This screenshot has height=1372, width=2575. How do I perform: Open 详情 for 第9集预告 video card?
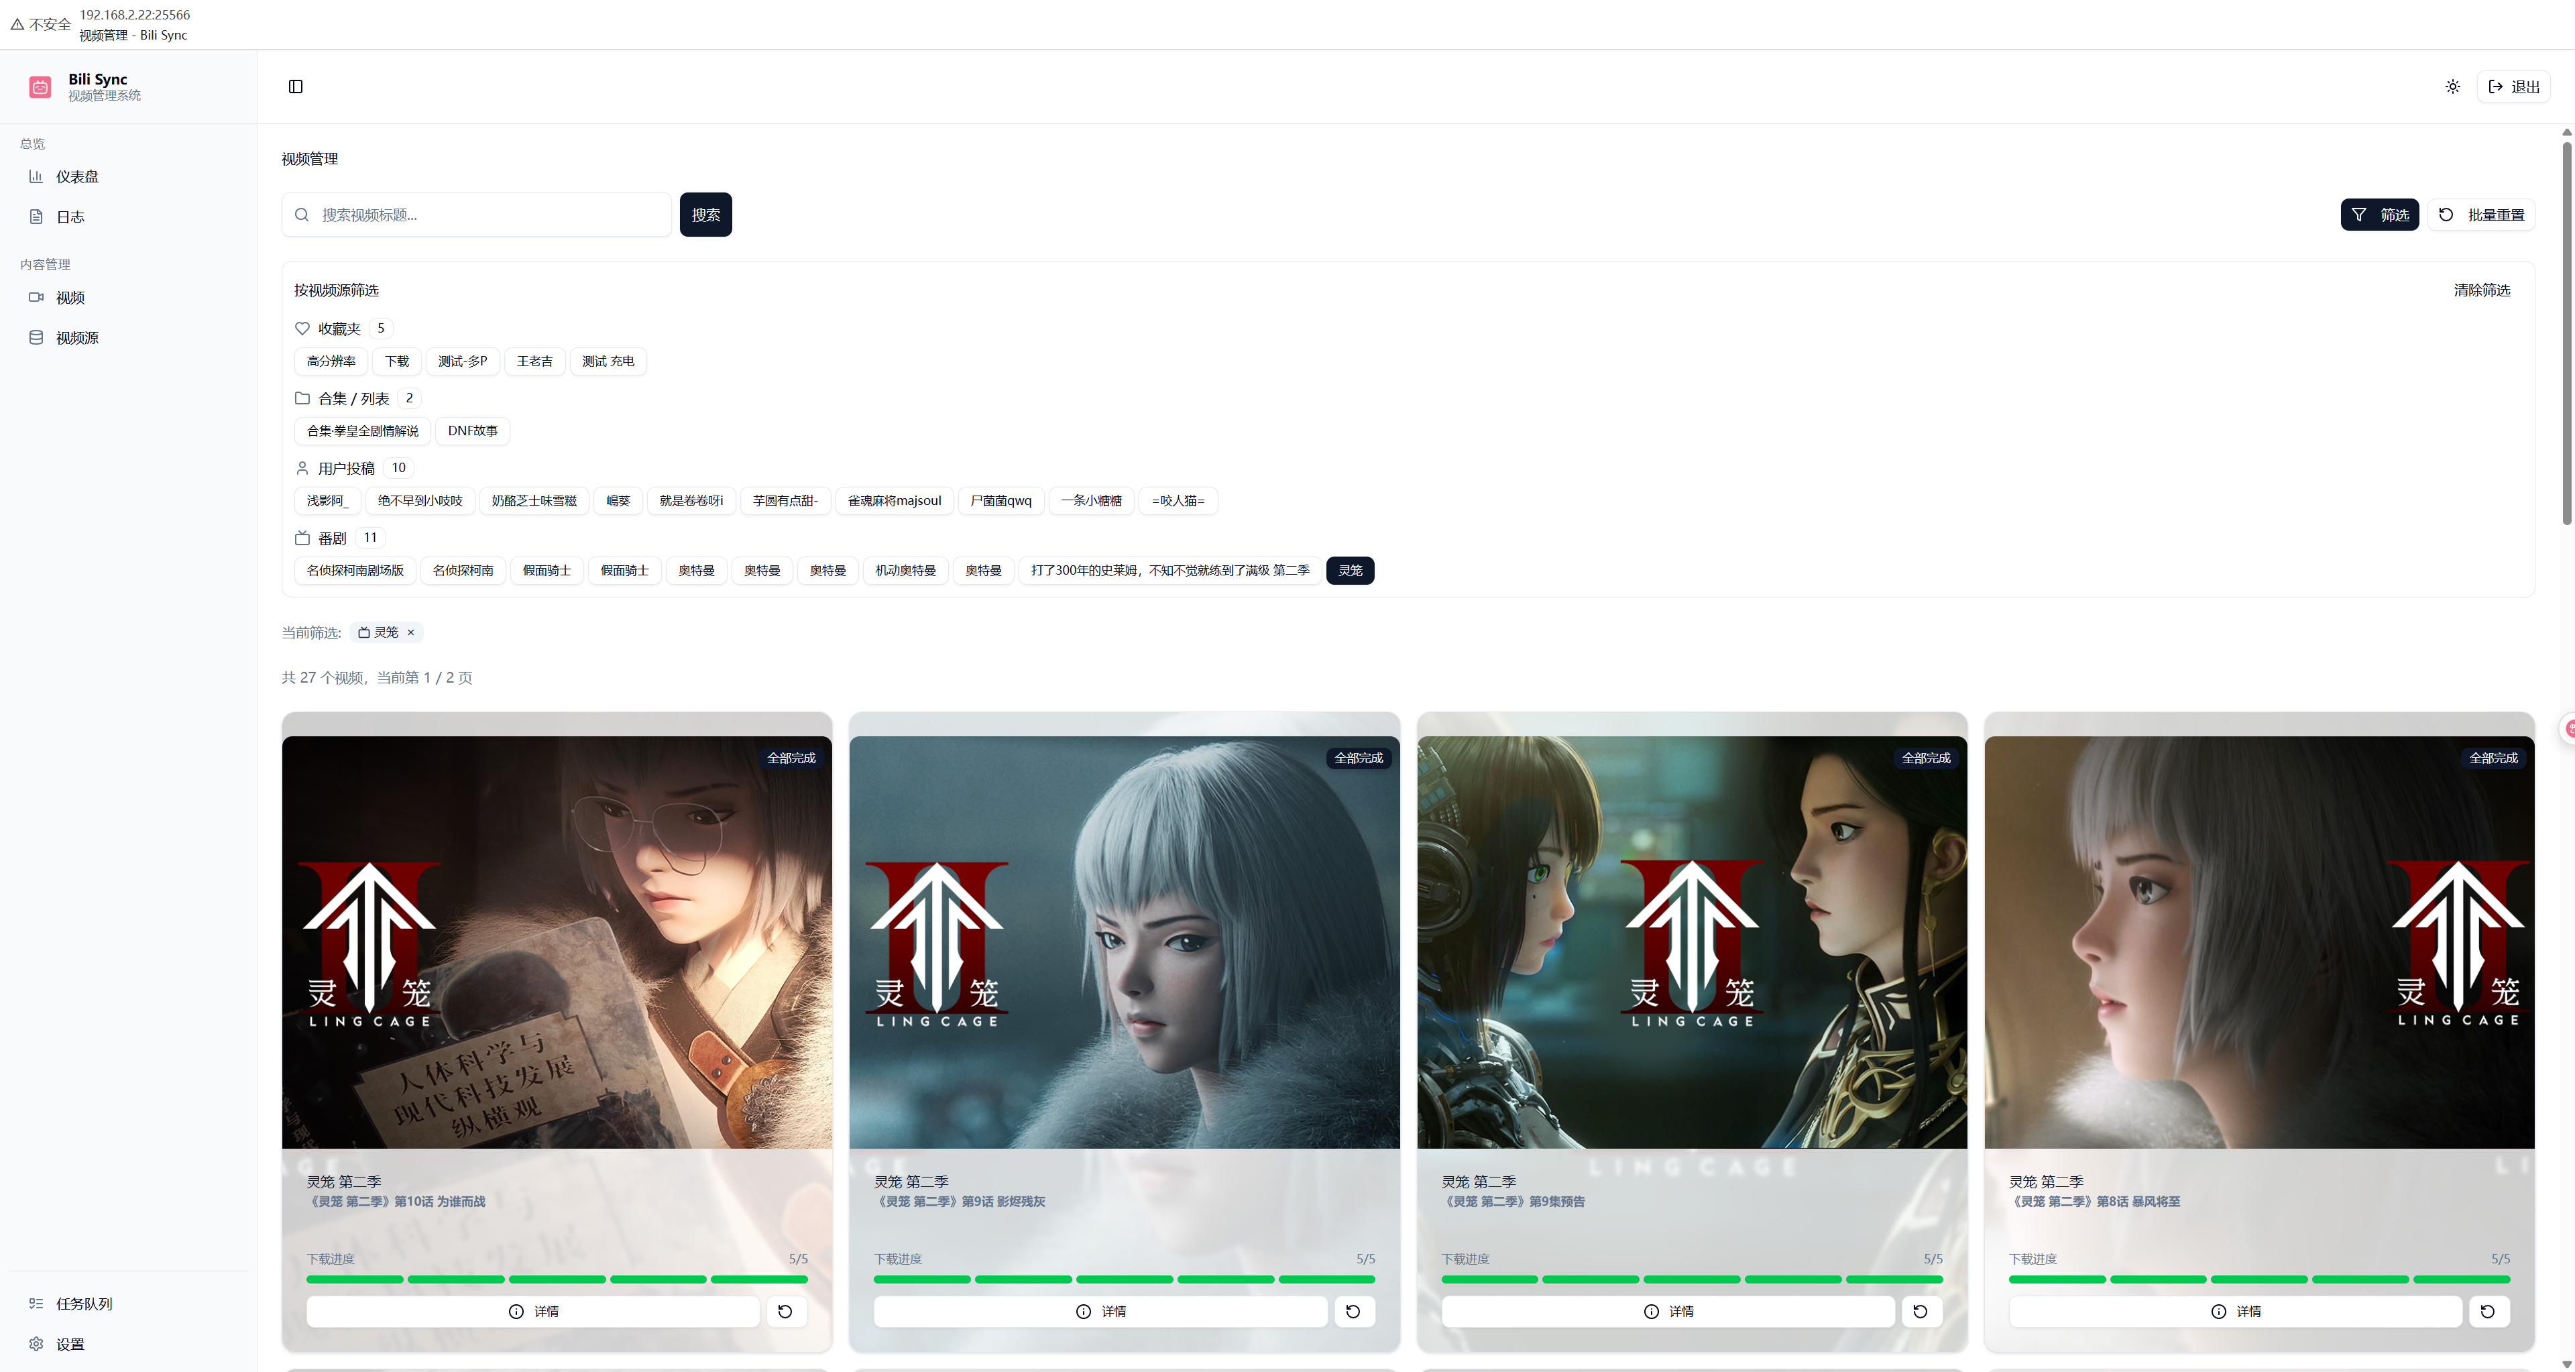coord(1667,1311)
